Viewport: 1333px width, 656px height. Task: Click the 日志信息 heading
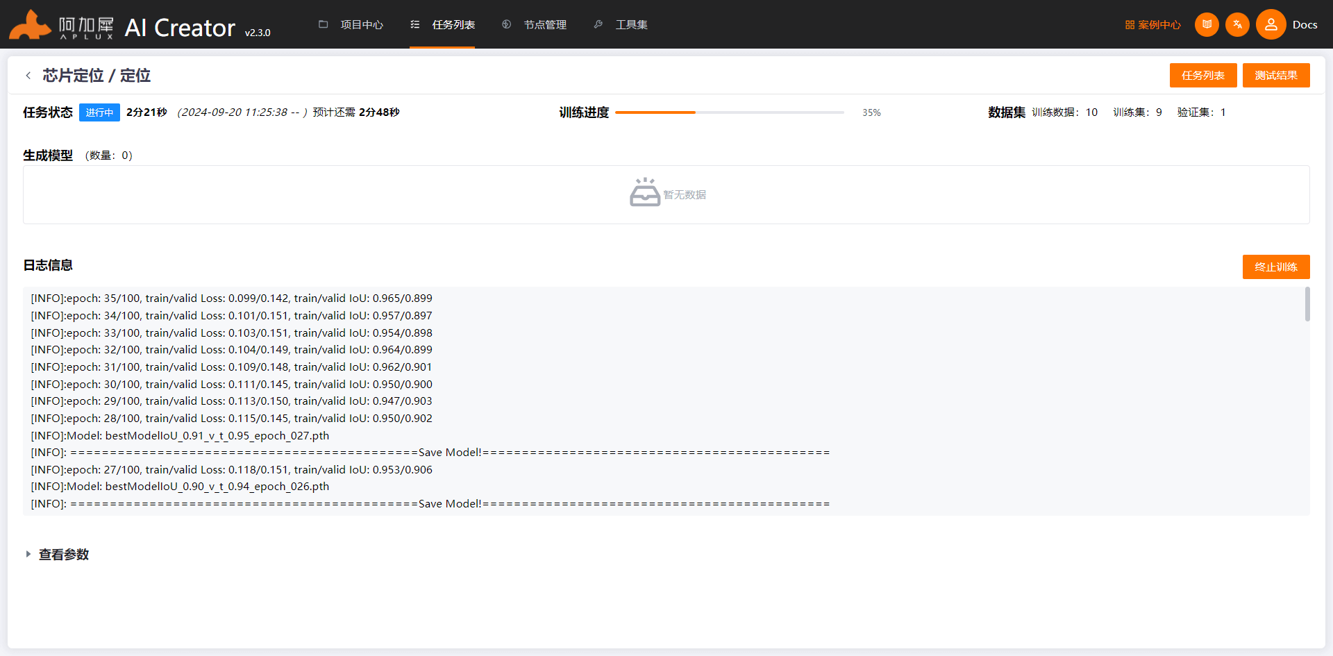pyautogui.click(x=48, y=265)
